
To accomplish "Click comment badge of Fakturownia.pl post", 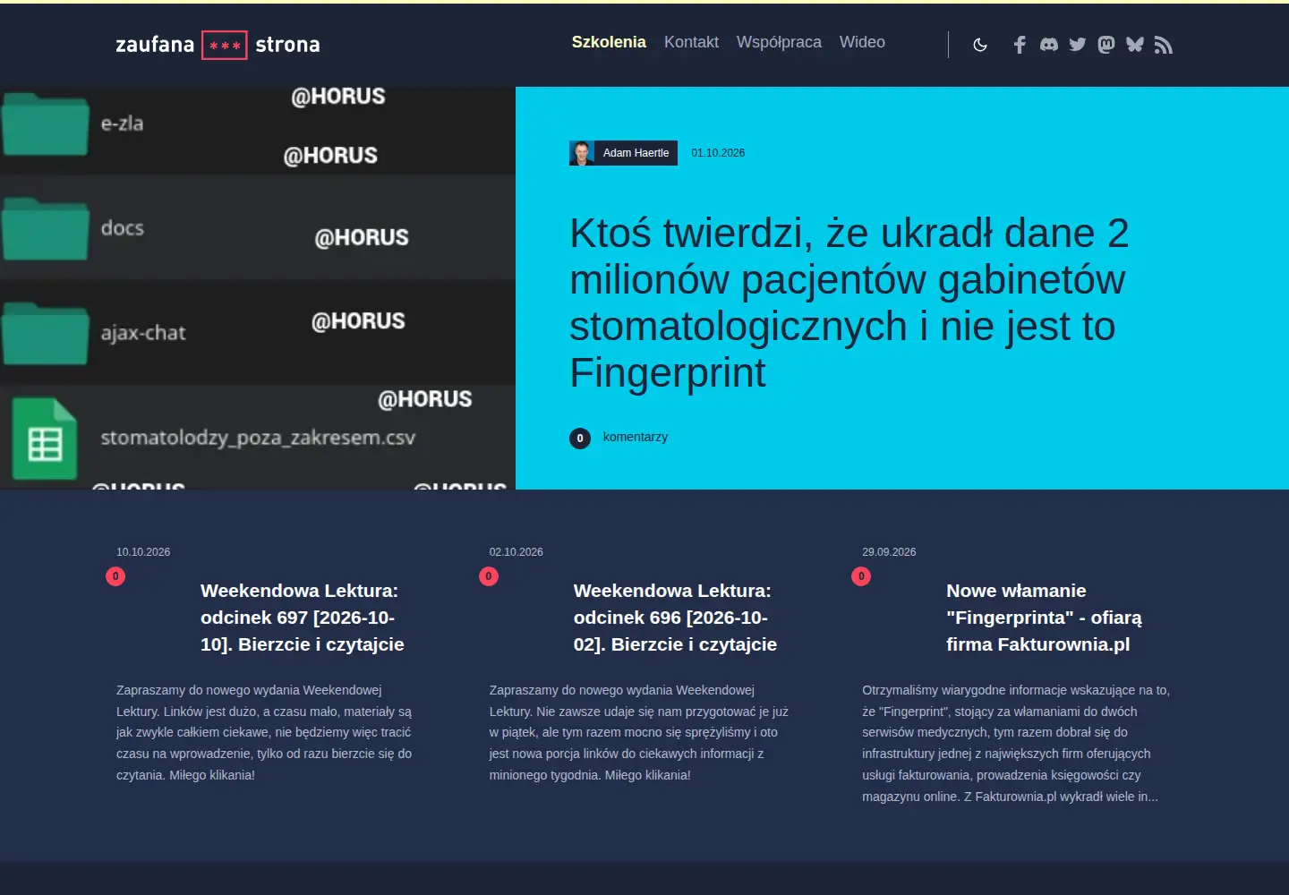I will click(861, 576).
